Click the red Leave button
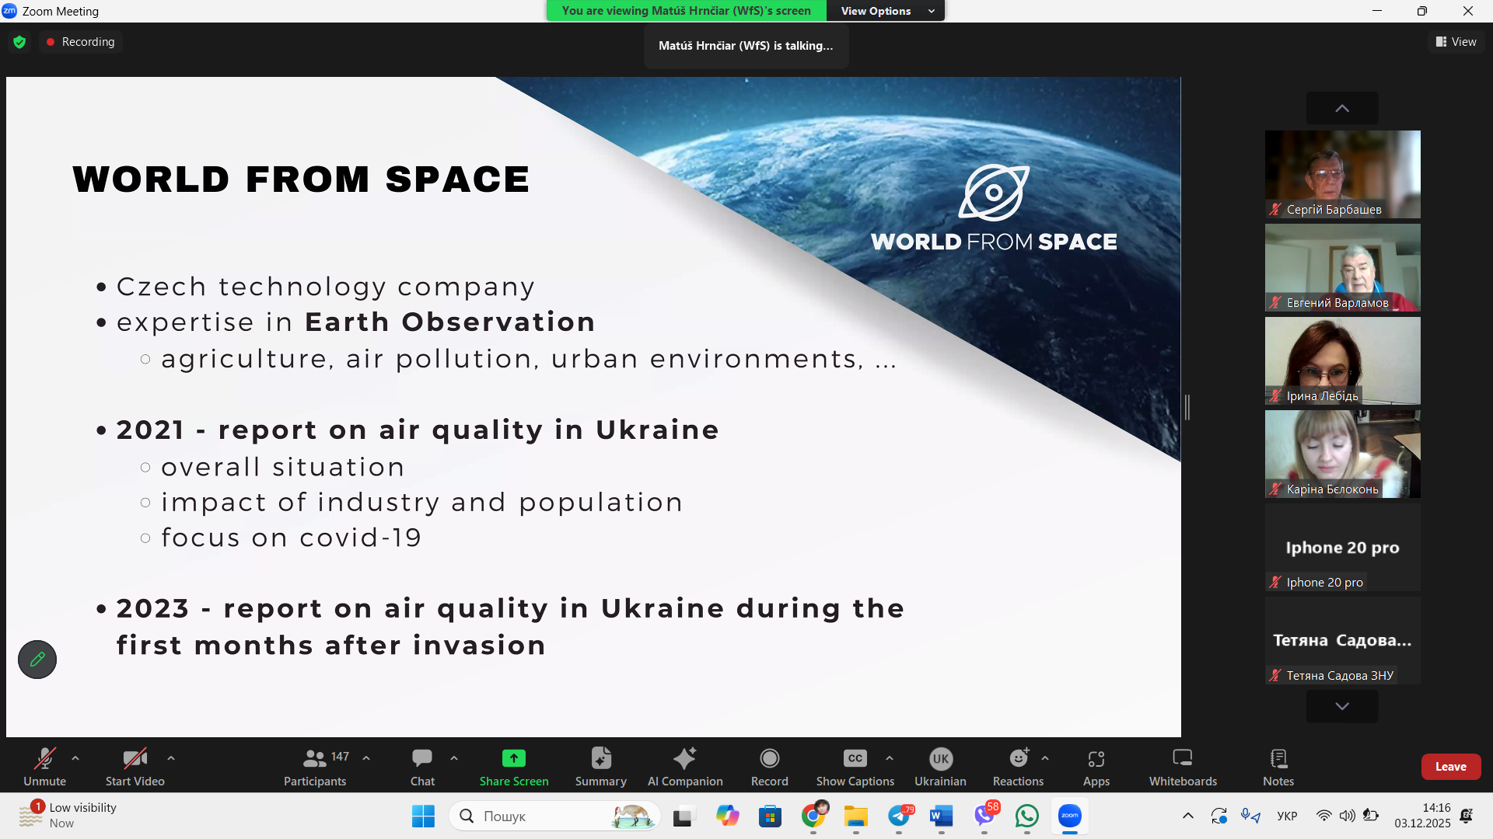 pos(1450,767)
